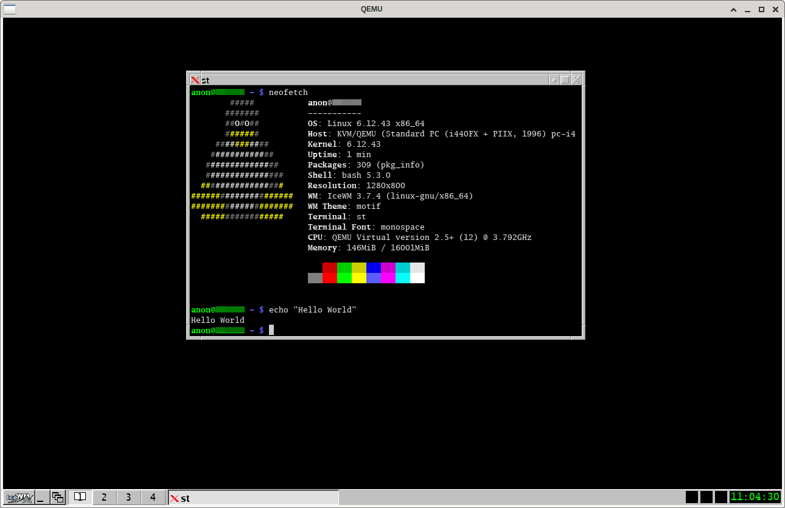Click the 'Host: KVM/QEMU' line
The width and height of the screenshot is (785, 508).
pos(442,134)
